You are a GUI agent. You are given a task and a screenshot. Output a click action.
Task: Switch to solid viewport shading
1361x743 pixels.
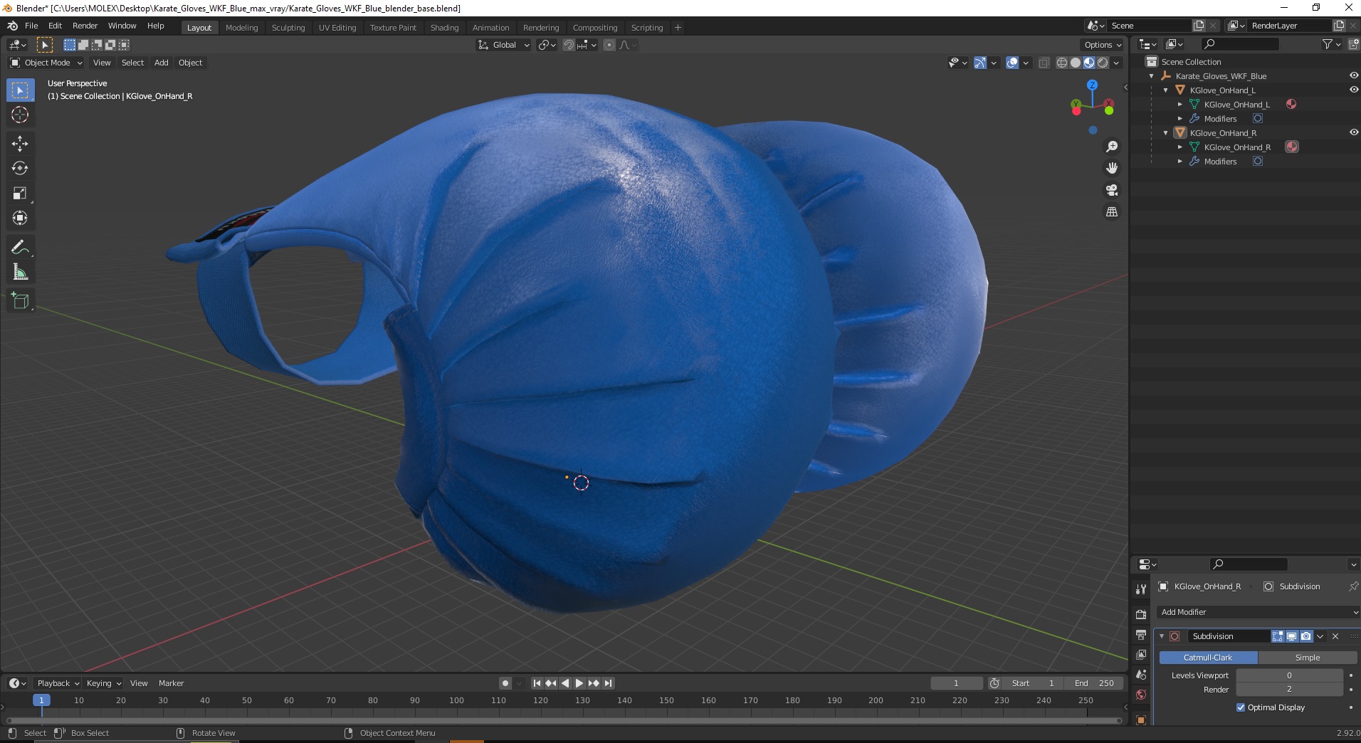(1076, 63)
